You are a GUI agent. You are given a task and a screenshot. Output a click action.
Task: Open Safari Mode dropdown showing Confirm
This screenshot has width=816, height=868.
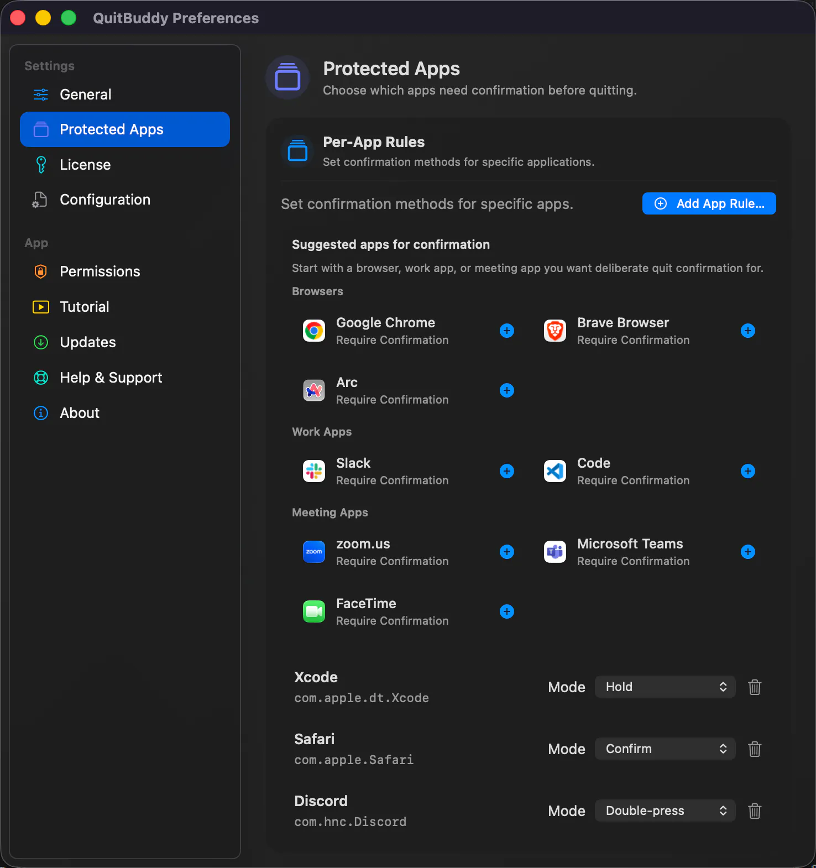coord(665,749)
